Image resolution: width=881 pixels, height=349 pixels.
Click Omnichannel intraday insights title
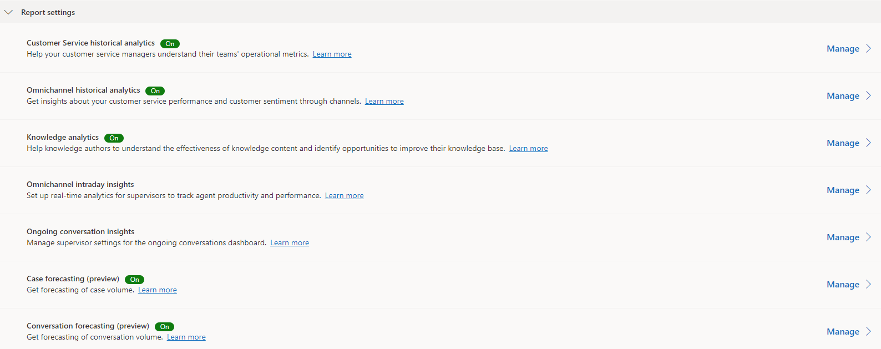[x=80, y=184]
